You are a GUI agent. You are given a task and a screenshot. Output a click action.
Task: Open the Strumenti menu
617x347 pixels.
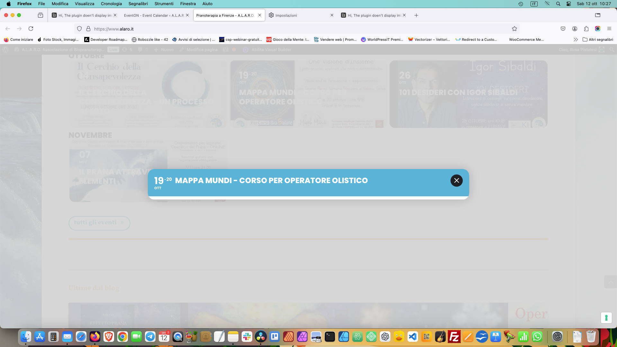pyautogui.click(x=164, y=4)
